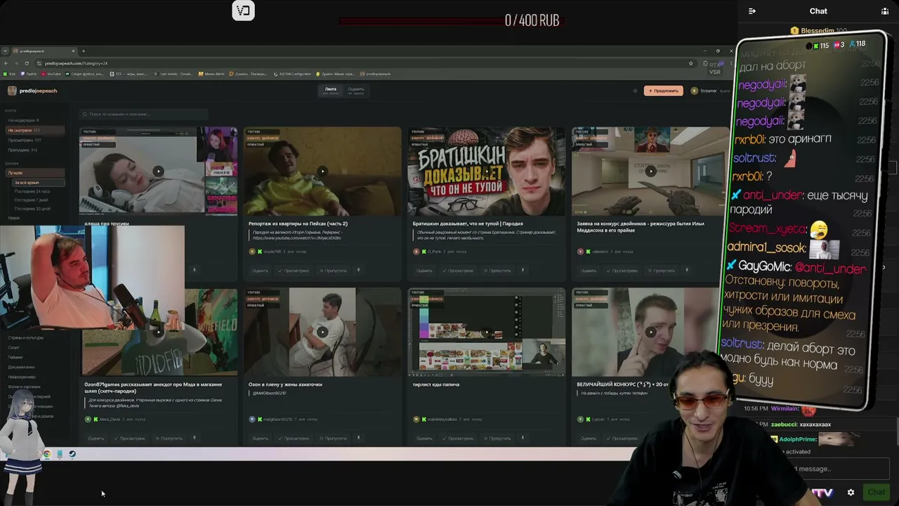The width and height of the screenshot is (899, 506).
Task: Mark Братишкин доказывает card as Просмотрено
Action: tap(459, 271)
